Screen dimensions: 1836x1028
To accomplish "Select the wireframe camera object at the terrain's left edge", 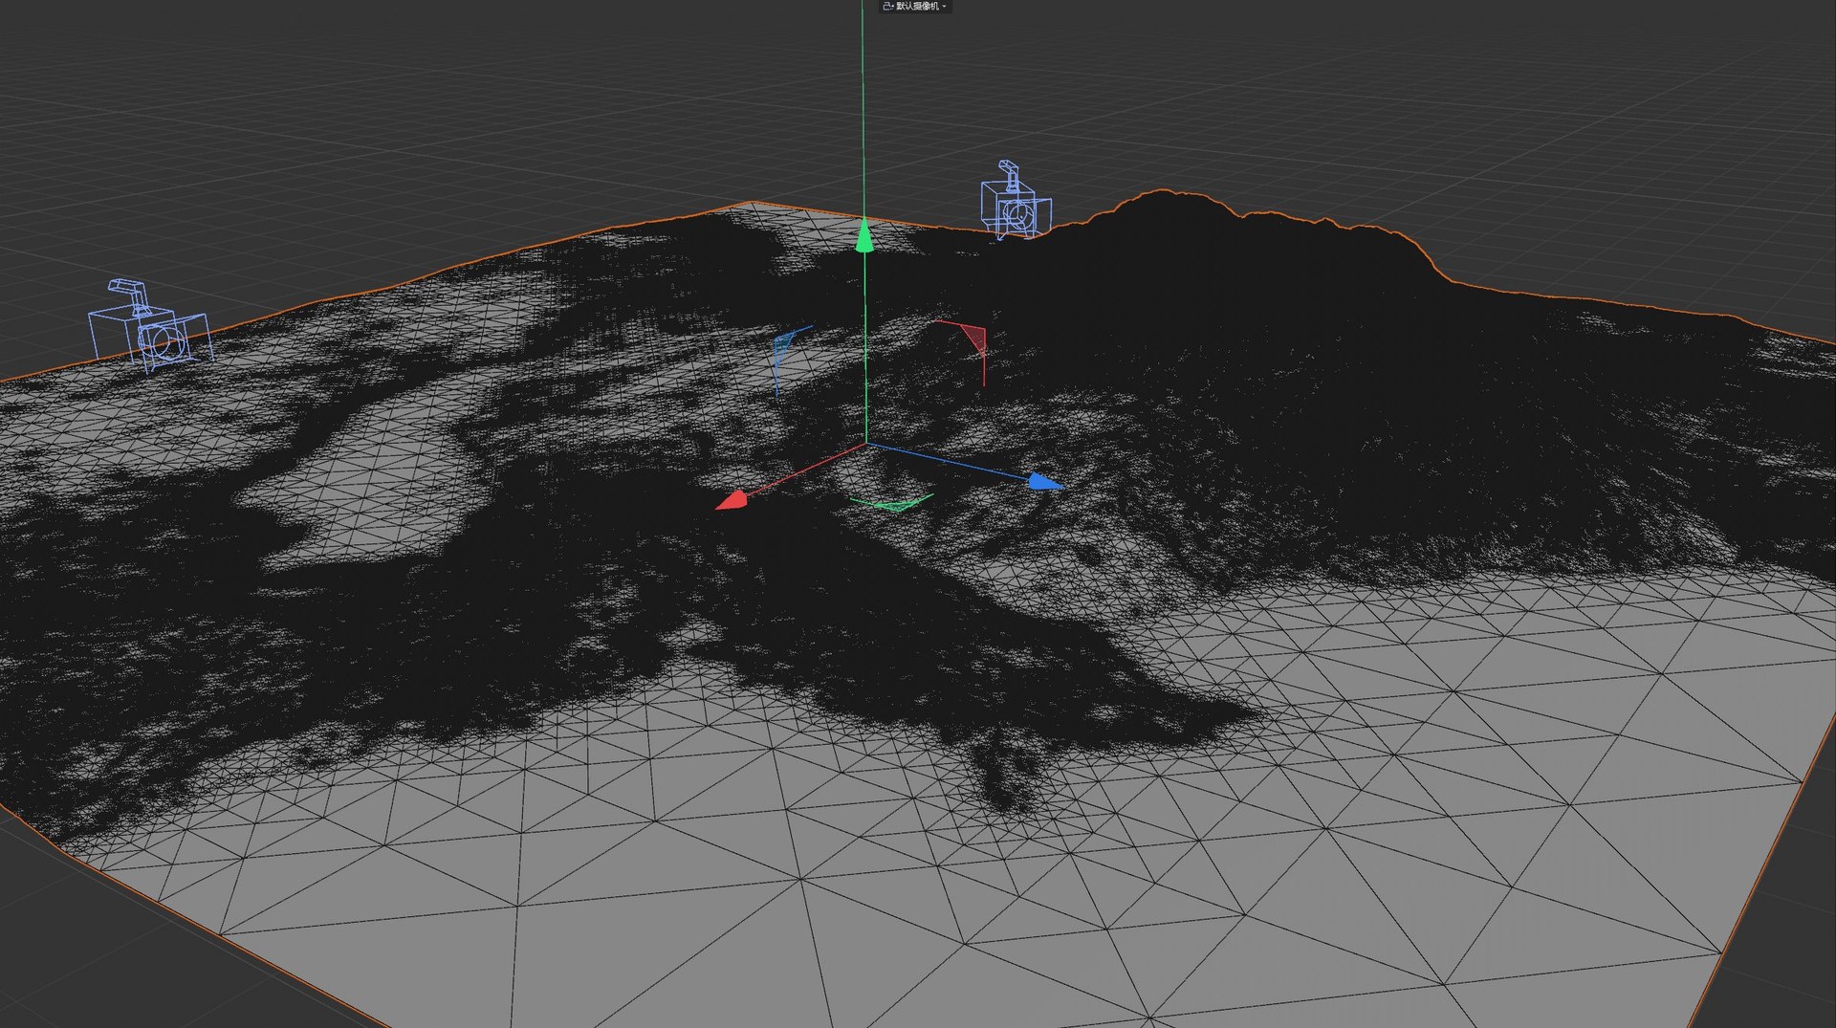I will [x=150, y=327].
